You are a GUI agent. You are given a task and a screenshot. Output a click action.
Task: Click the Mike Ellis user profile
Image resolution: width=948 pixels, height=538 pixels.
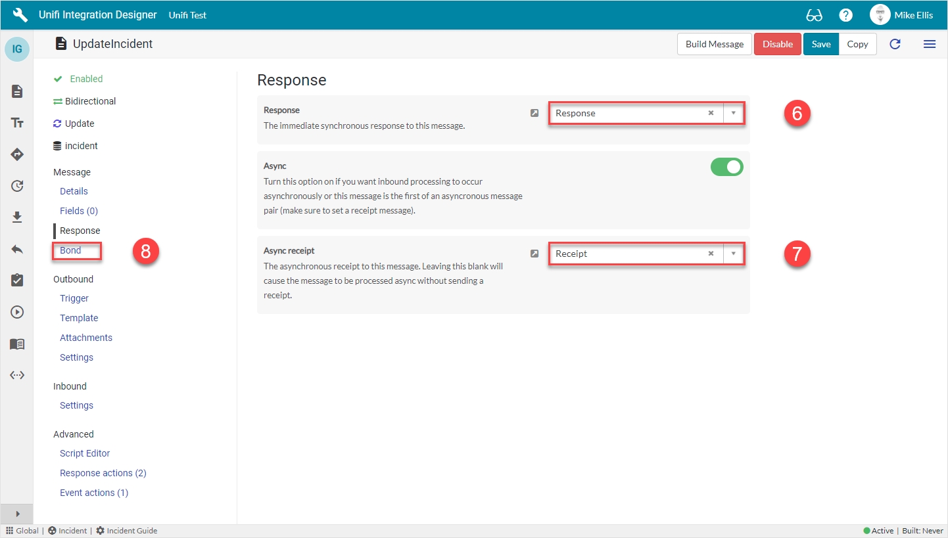click(901, 15)
